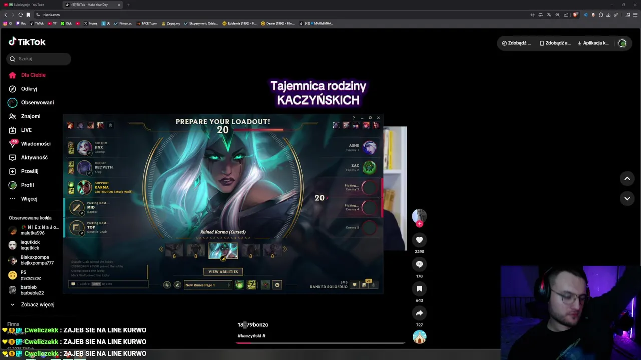Follow creator via red plus badge
The height and width of the screenshot is (360, 641).
419,224
